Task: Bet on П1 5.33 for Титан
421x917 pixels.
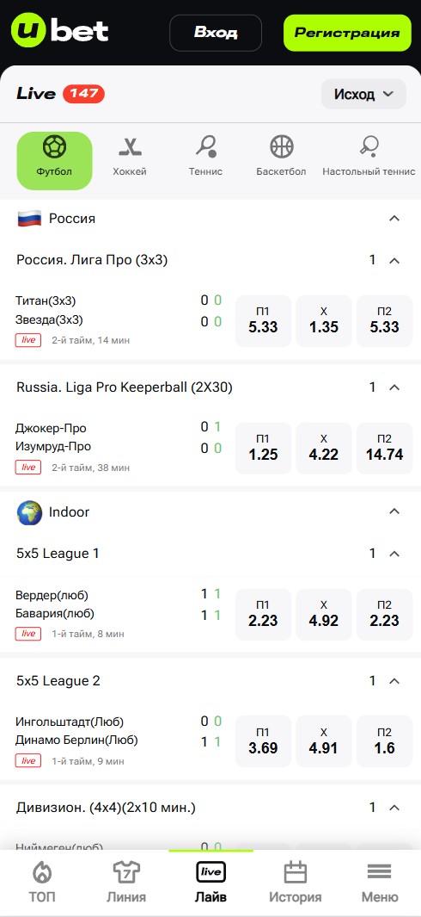Action: [x=263, y=321]
